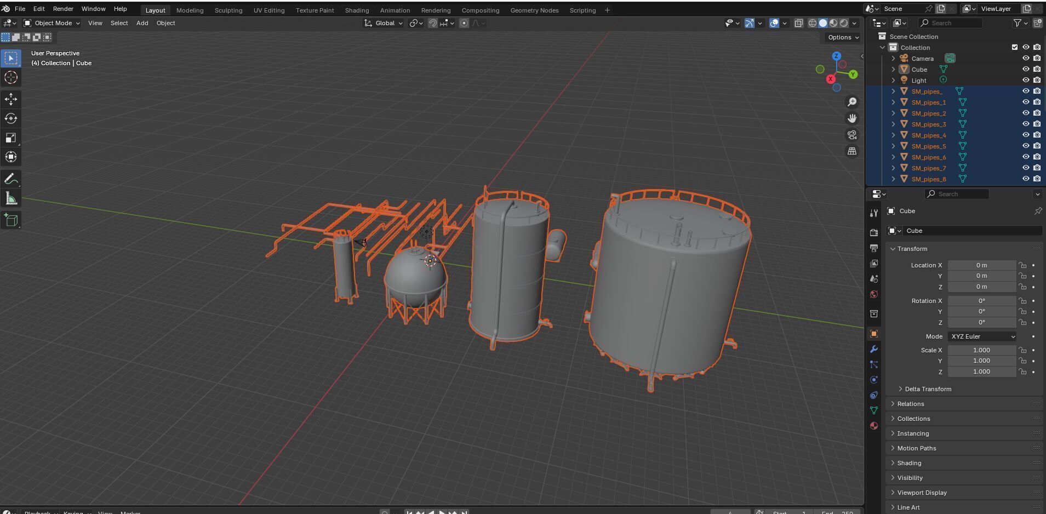Select the Add Cube tool

11,220
